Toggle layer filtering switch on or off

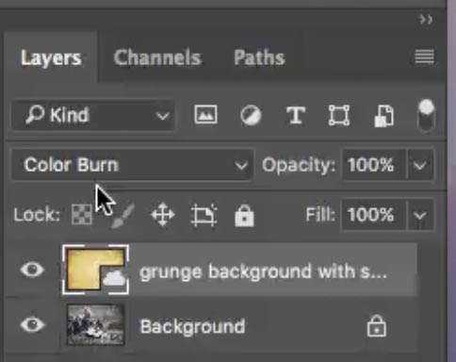point(426,116)
